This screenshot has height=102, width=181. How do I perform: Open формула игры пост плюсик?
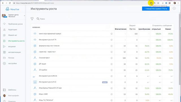click(x=49, y=46)
